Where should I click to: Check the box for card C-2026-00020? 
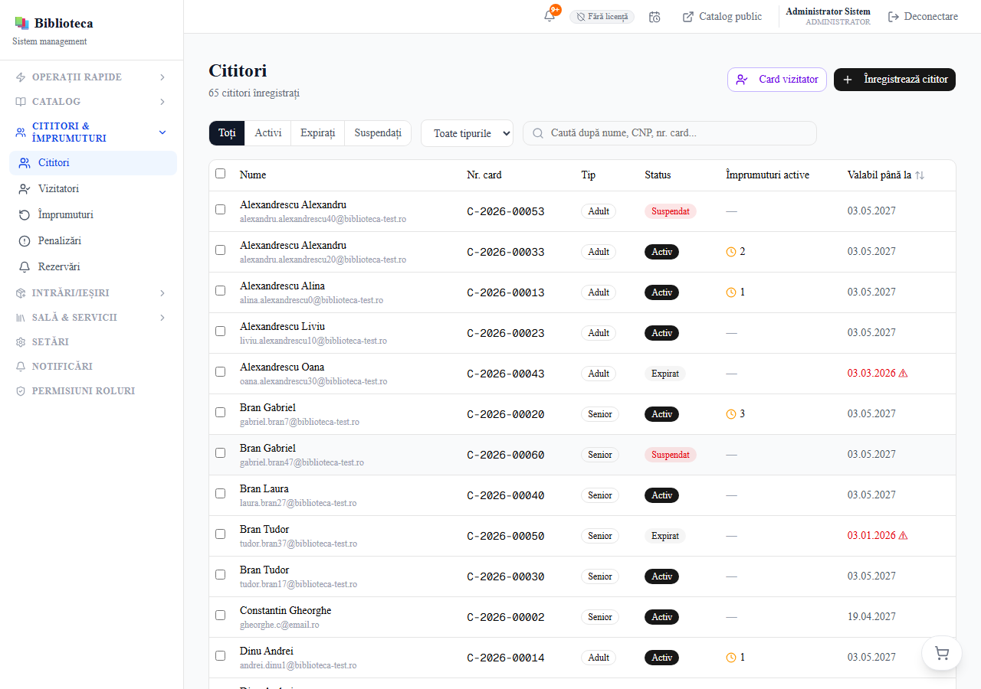[221, 412]
